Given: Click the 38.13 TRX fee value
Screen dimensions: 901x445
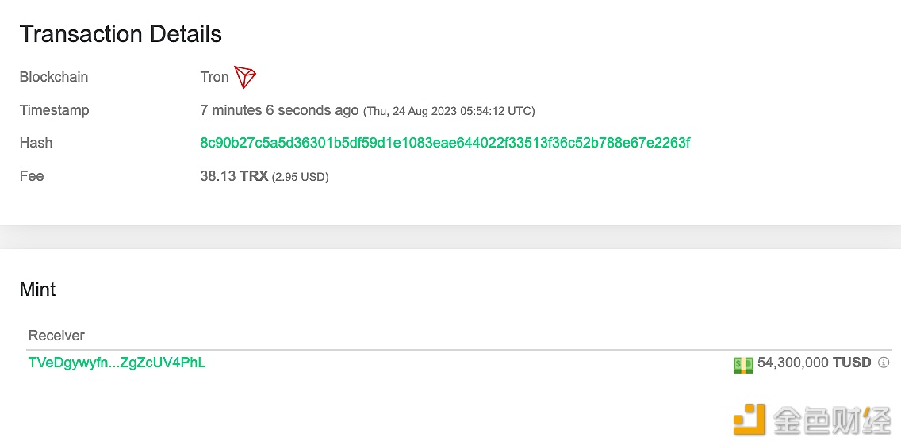Looking at the screenshot, I should coord(234,176).
